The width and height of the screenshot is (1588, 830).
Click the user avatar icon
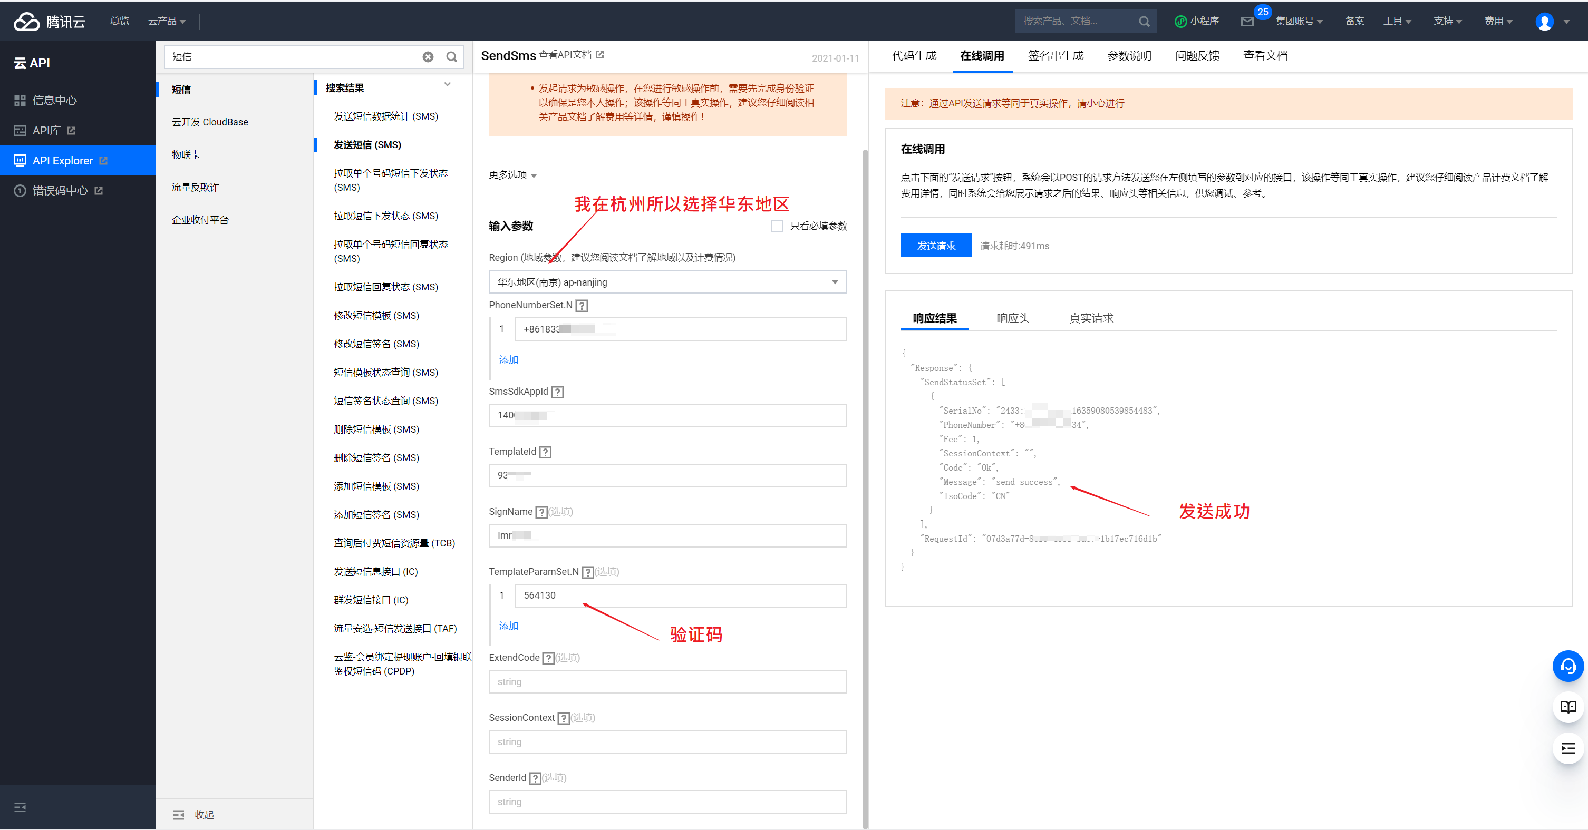pyautogui.click(x=1544, y=22)
